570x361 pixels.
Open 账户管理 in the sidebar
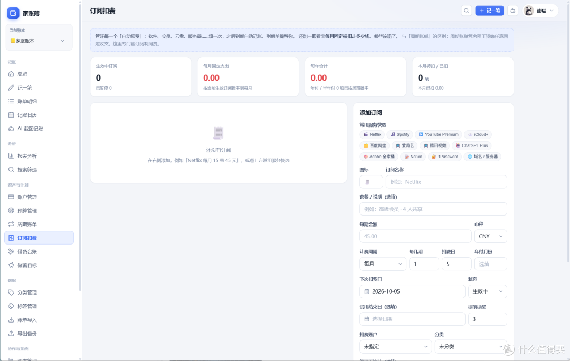(39, 197)
